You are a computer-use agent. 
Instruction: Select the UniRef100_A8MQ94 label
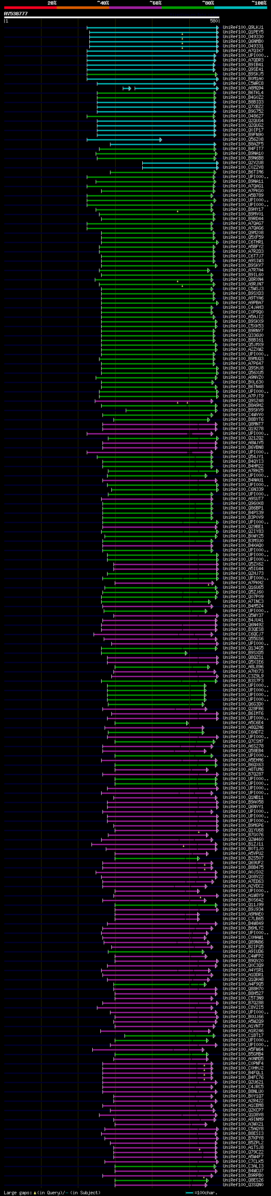coord(243,88)
